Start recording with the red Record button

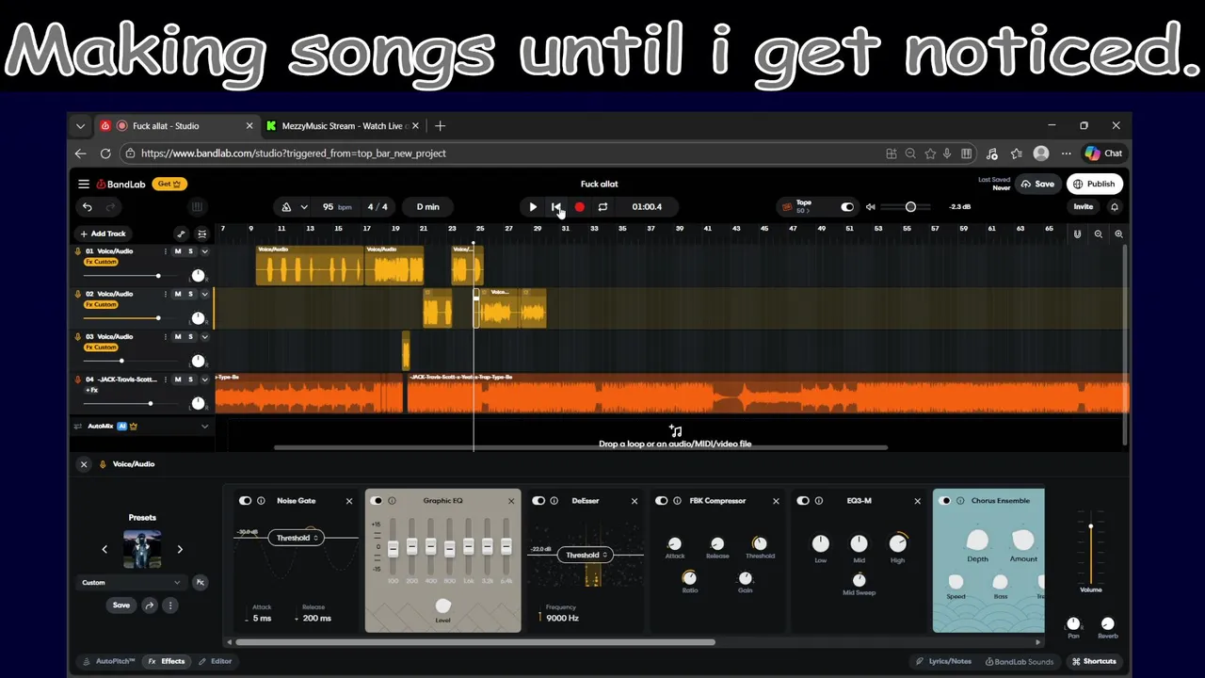[x=579, y=207]
